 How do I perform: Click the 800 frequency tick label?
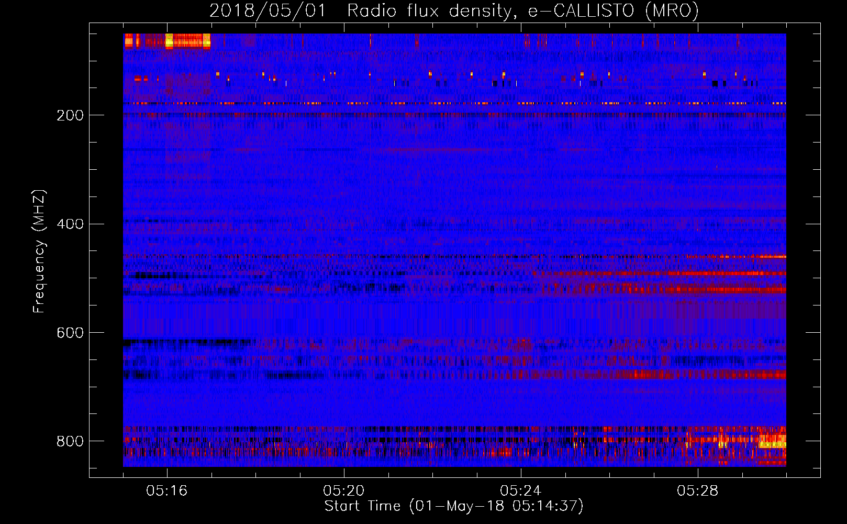(70, 442)
